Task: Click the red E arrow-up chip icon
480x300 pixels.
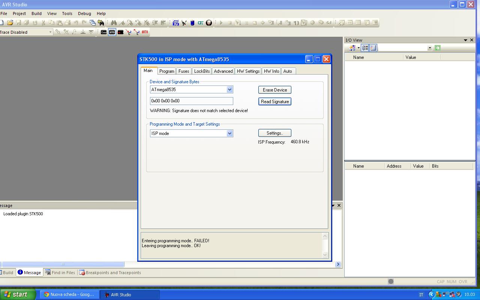Action: tap(137, 32)
